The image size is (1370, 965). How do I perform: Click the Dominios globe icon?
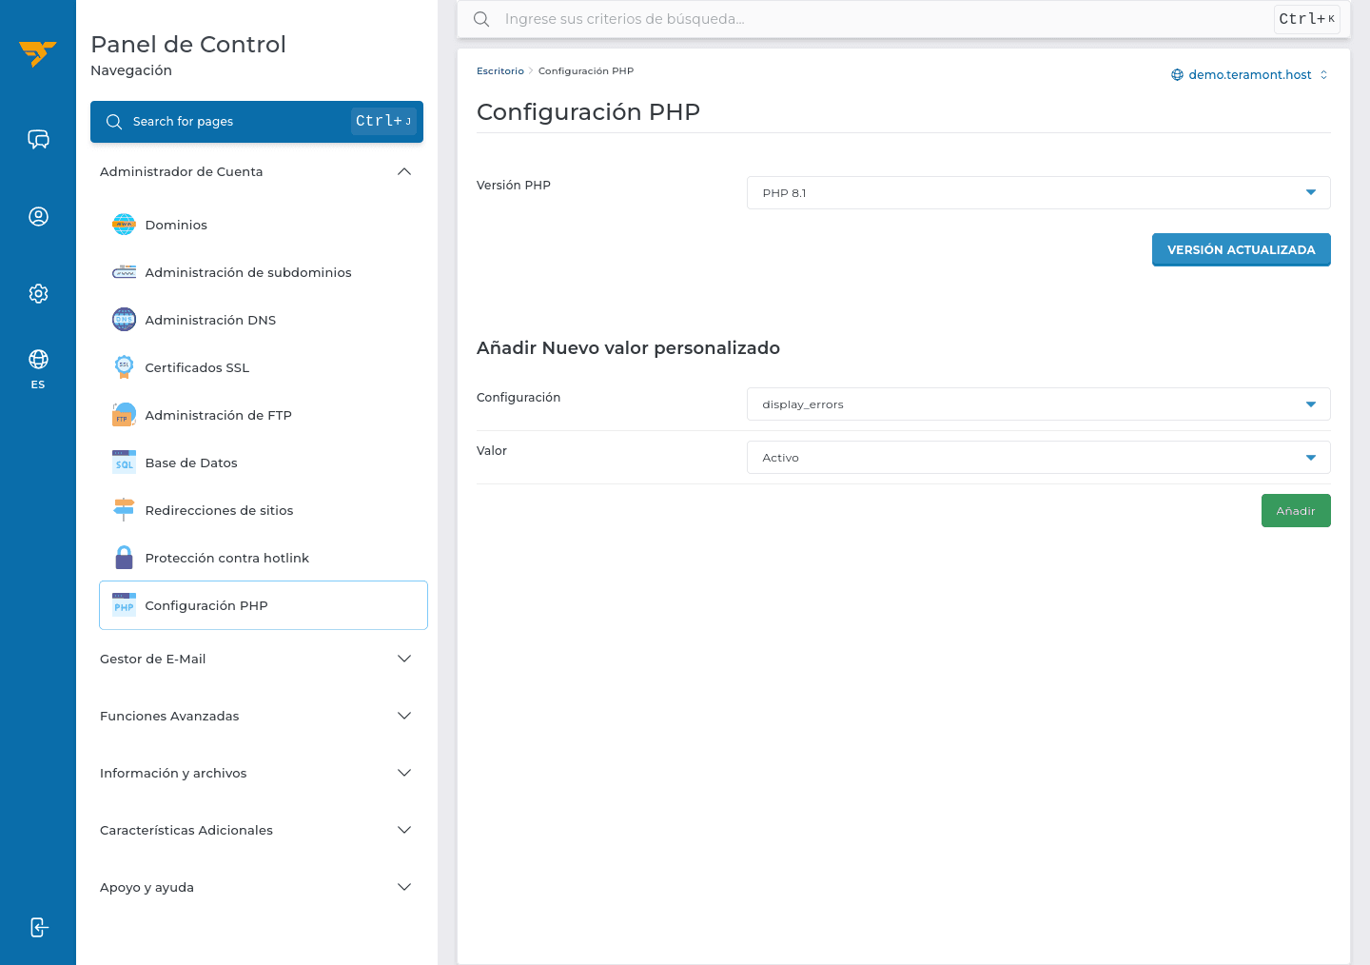124,225
